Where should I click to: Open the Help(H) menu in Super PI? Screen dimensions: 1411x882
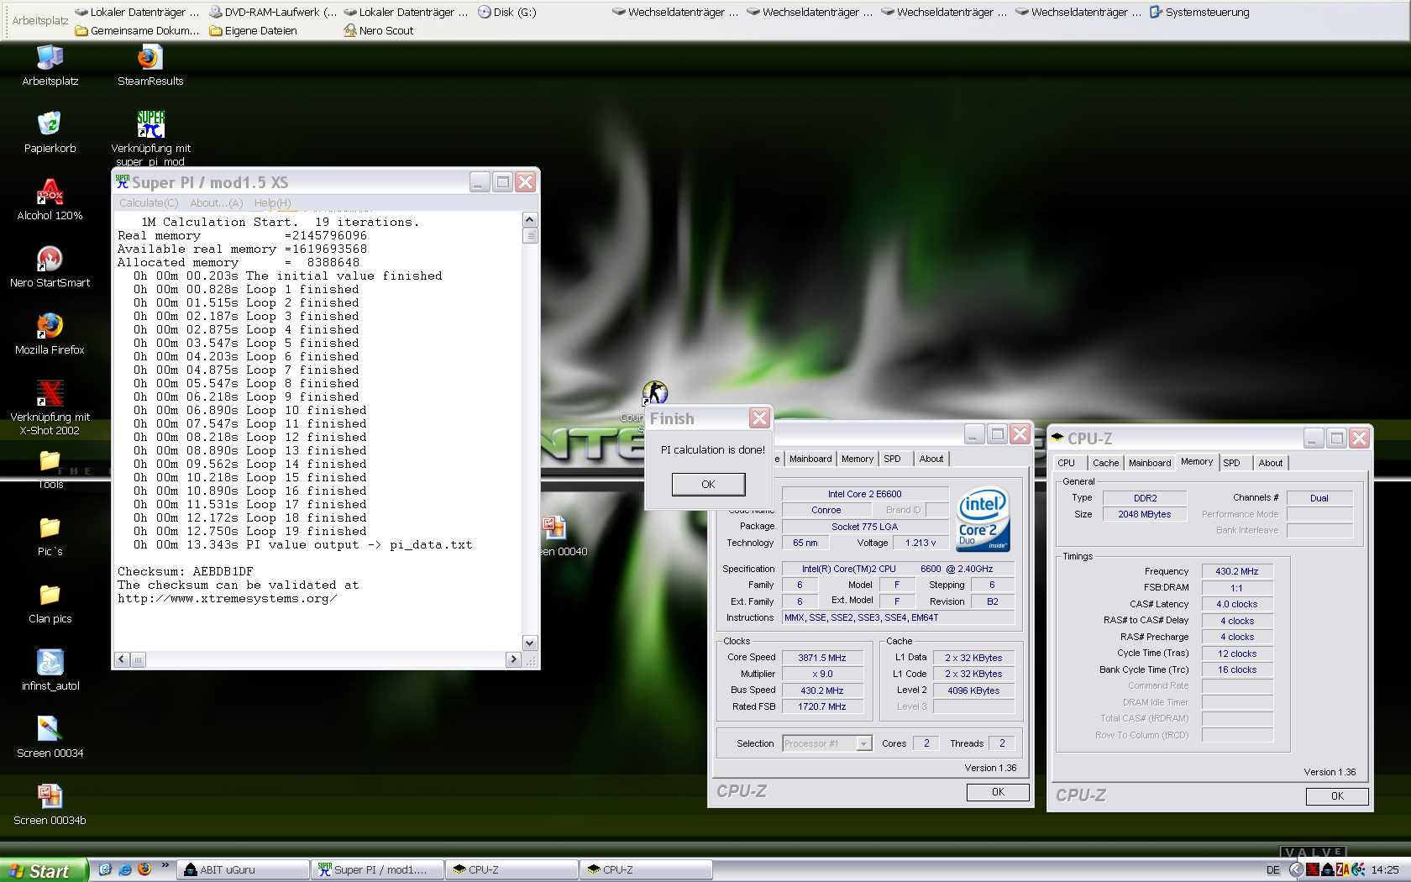[272, 202]
